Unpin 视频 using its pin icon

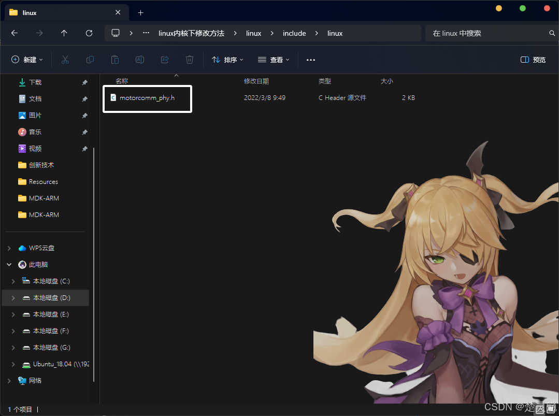(85, 149)
